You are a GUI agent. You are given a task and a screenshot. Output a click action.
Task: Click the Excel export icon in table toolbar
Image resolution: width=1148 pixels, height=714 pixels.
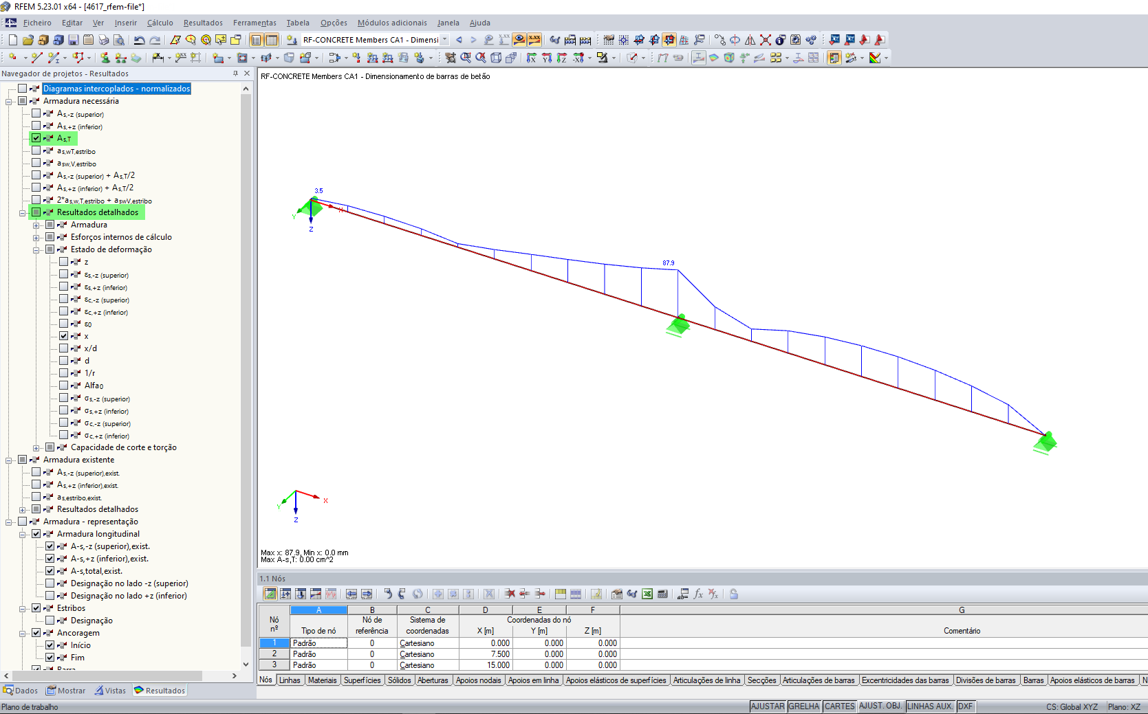[x=647, y=594]
